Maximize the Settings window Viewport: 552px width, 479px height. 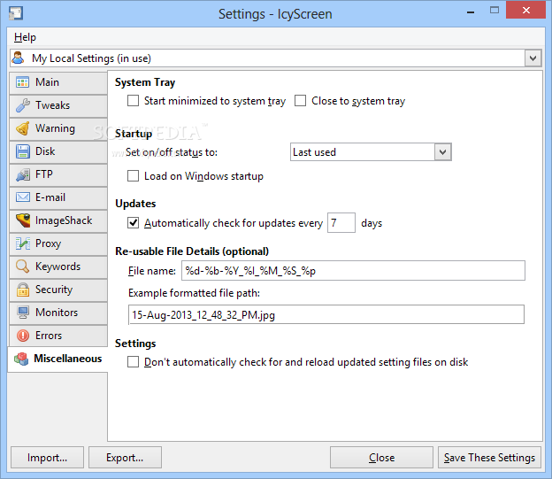(494, 11)
